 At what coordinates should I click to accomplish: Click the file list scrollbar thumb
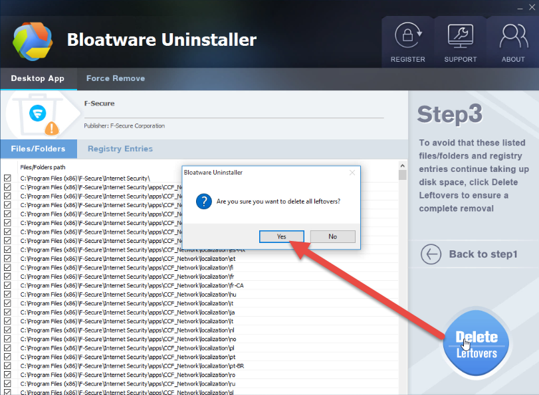click(403, 175)
